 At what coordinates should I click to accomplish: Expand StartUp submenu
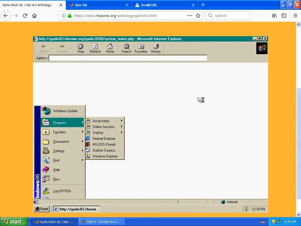105,133
